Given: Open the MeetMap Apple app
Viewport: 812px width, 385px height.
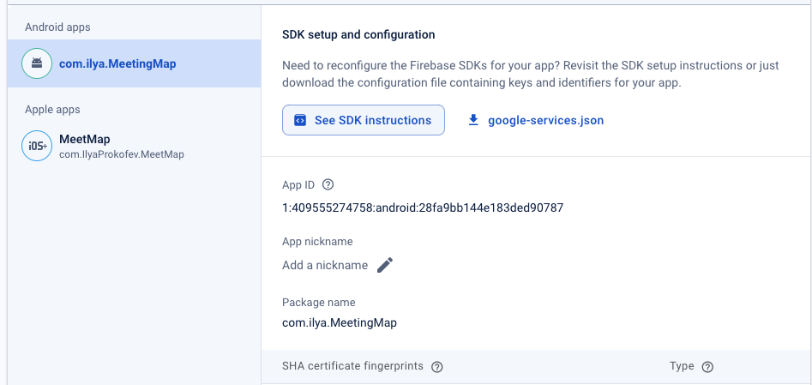Looking at the screenshot, I should coord(134,146).
